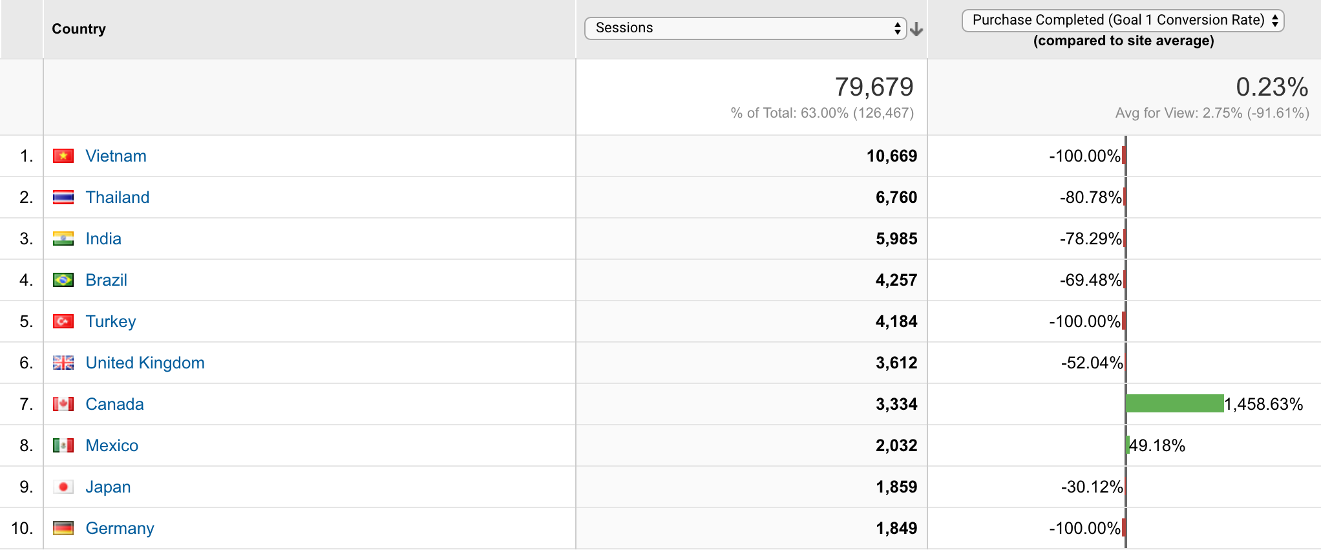
Task: Open the Germany country link
Action: coord(120,528)
